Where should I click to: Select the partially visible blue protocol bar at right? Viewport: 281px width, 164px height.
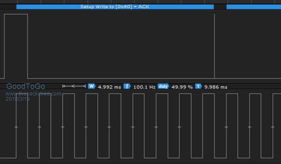[x=254, y=7]
